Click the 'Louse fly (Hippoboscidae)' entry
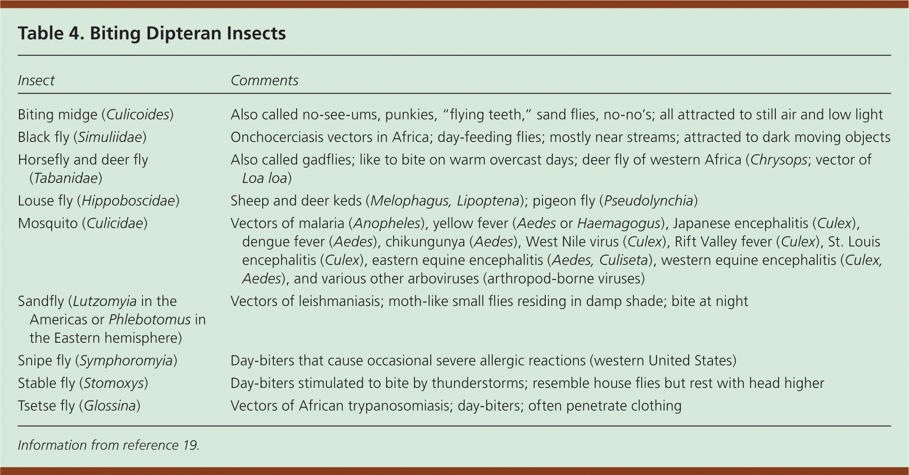Image resolution: width=909 pixels, height=475 pixels. [98, 201]
